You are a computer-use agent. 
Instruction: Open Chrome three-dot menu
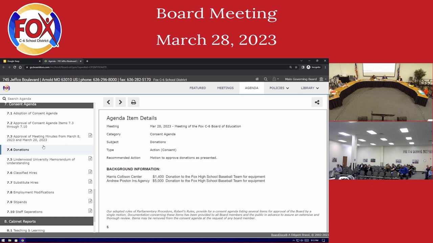[325, 67]
